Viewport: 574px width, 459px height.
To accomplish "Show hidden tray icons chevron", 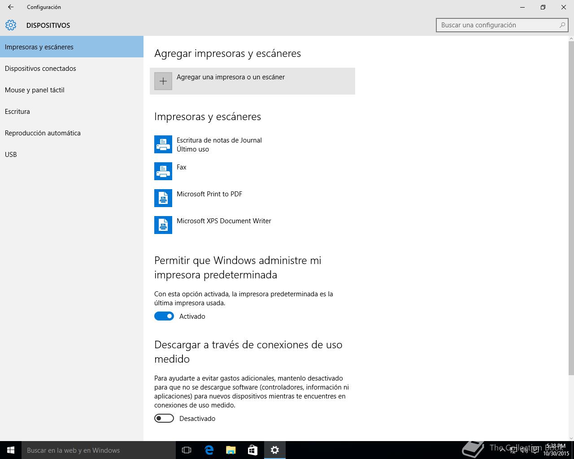I will [x=503, y=450].
